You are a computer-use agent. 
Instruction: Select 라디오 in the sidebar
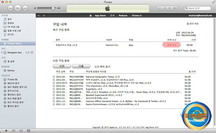(10, 35)
